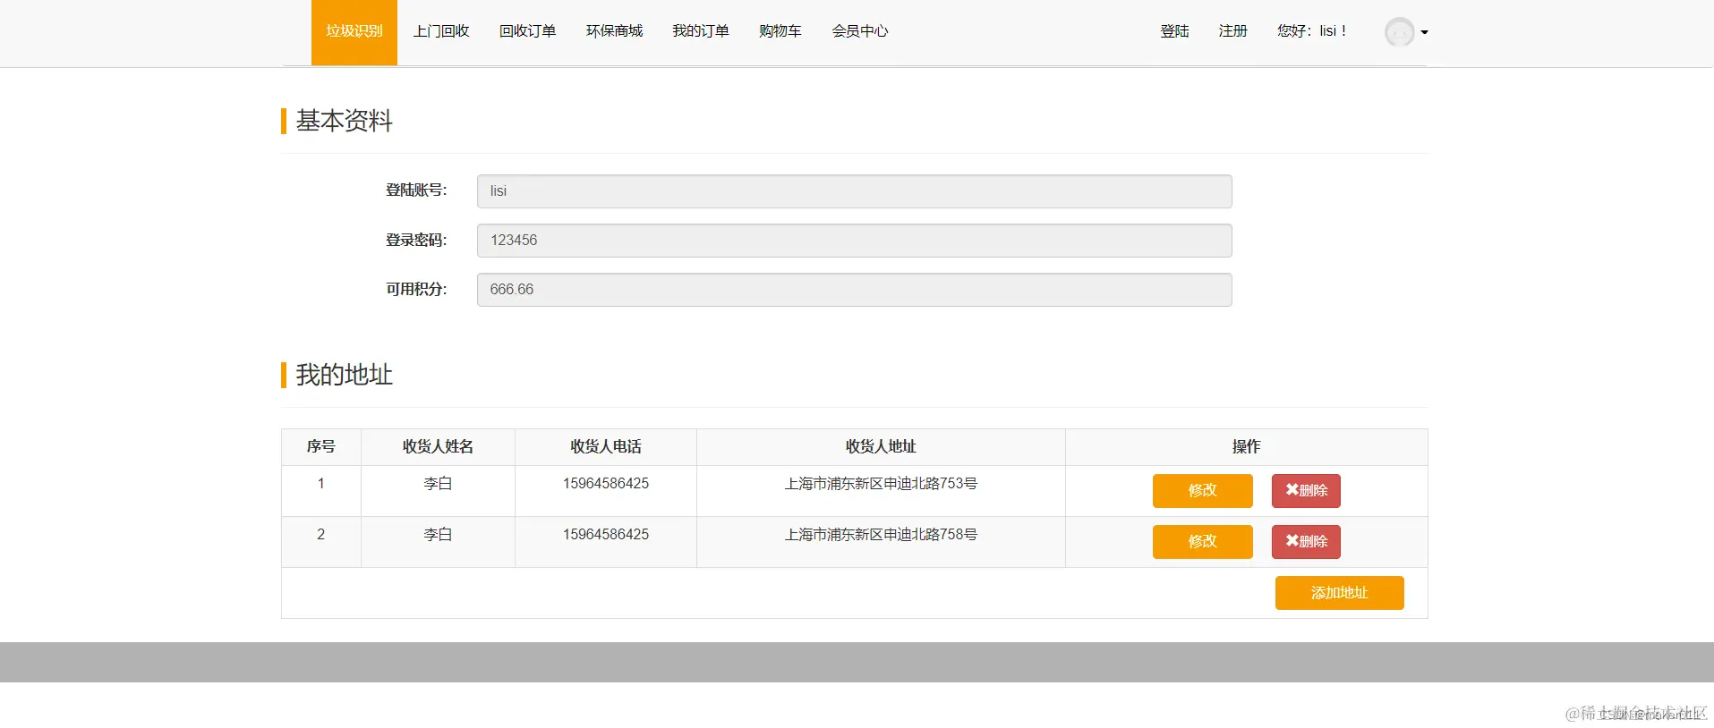
Task: Visit the 环保商城 page
Action: 615,31
